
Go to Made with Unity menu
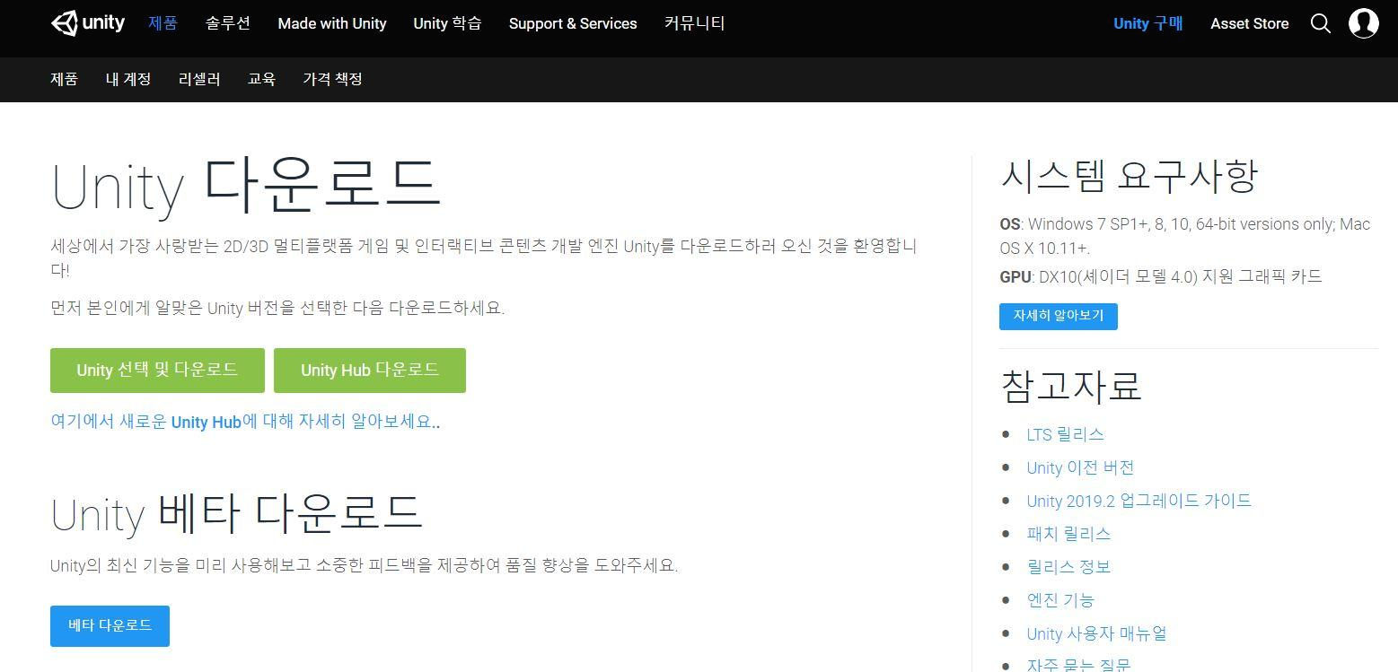click(x=332, y=23)
